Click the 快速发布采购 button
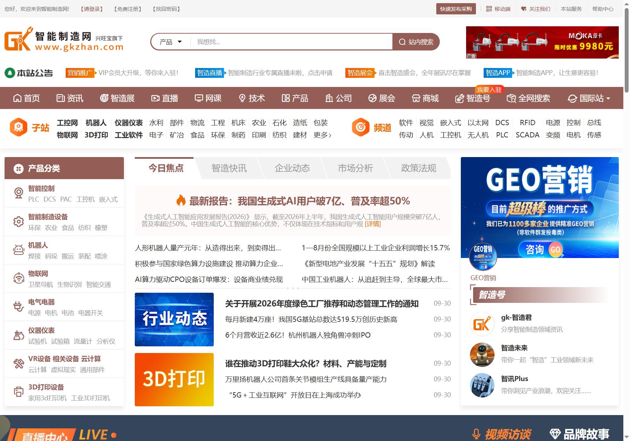The image size is (630, 441). (x=456, y=9)
